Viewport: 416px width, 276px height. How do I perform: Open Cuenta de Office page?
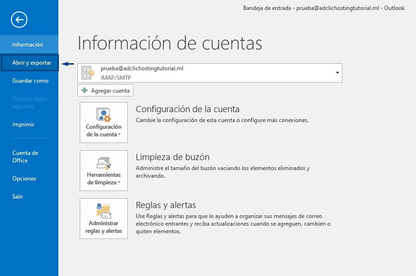(x=29, y=157)
